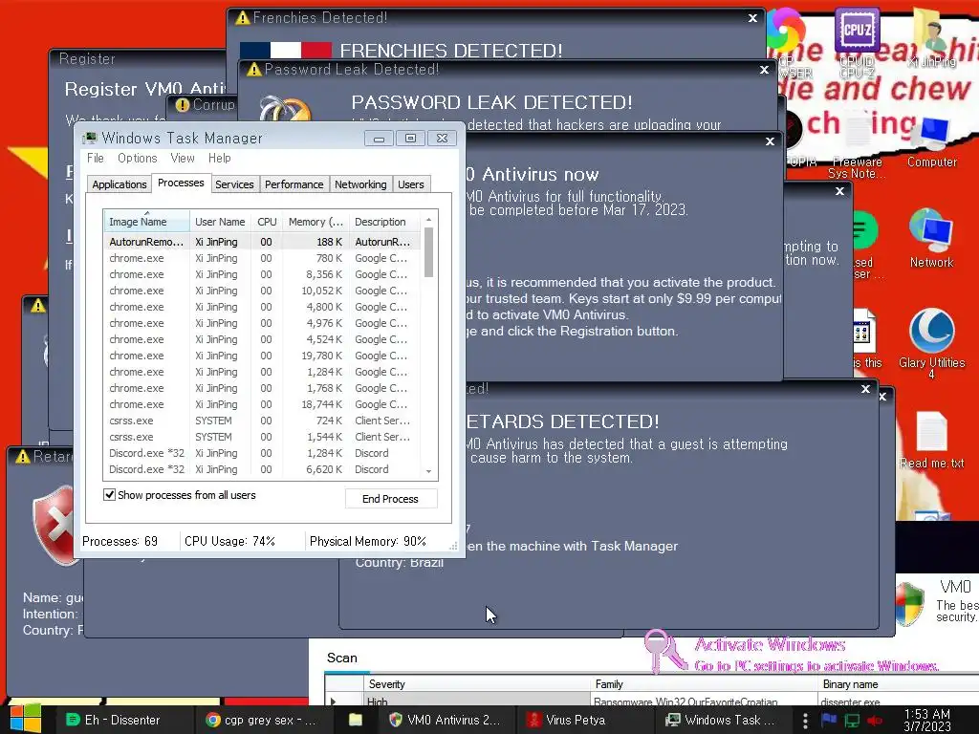Close the Frenchies Detected popup
This screenshot has width=979, height=734.
[752, 18]
